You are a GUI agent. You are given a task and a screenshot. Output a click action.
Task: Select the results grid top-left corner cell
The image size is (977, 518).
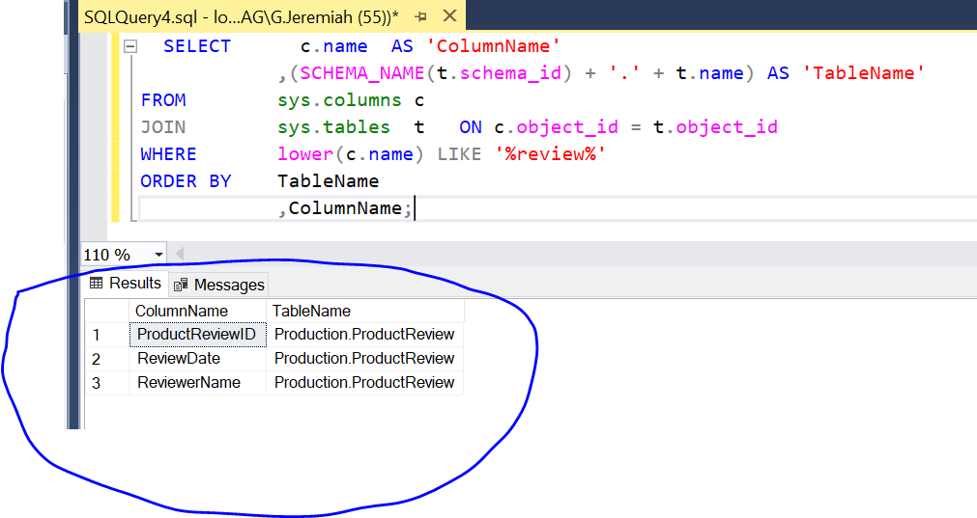tap(106, 311)
